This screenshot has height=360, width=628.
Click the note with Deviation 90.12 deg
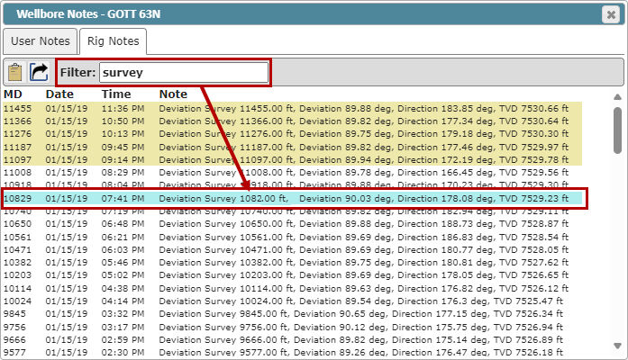(361, 327)
